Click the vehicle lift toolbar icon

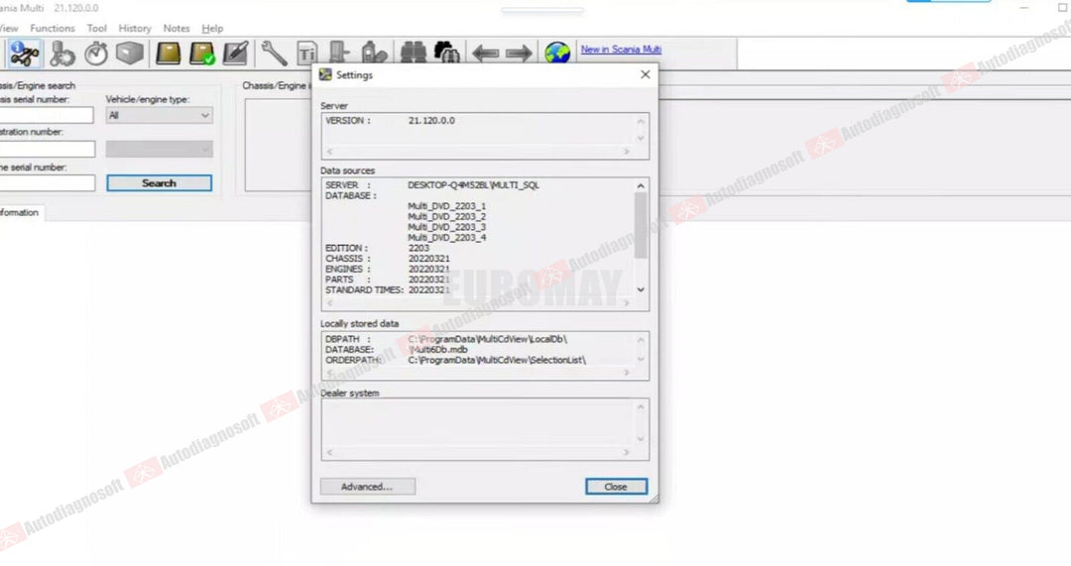pos(339,52)
